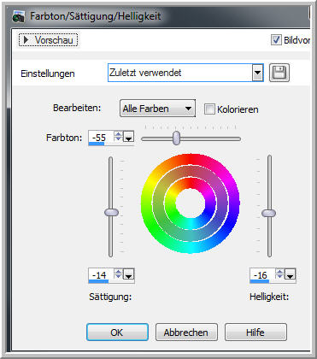
Task: Click the app icon in title bar
Action: tap(19, 17)
